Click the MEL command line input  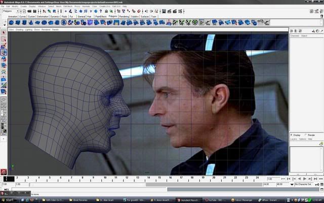point(89,189)
